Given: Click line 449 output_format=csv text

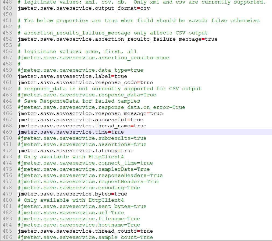Looking at the screenshot, I should click(84, 8).
